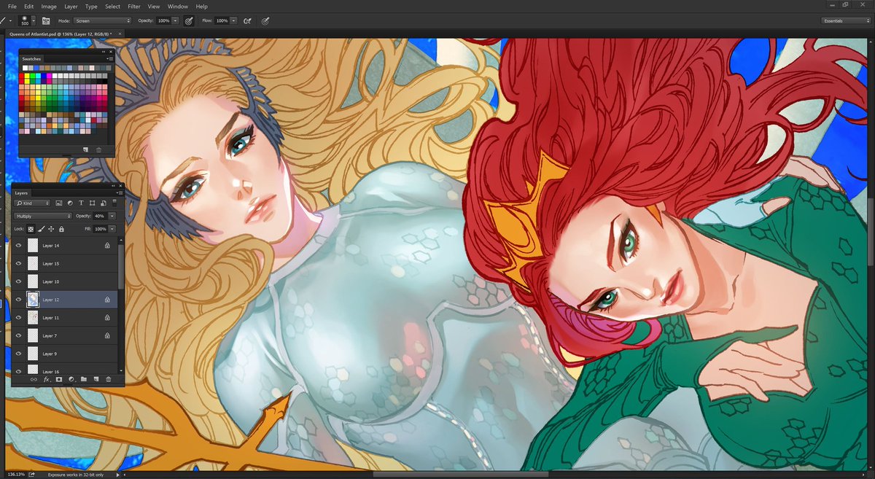The height and width of the screenshot is (479, 875).
Task: Toggle the layer filtering on/off switch
Action: pos(114,203)
